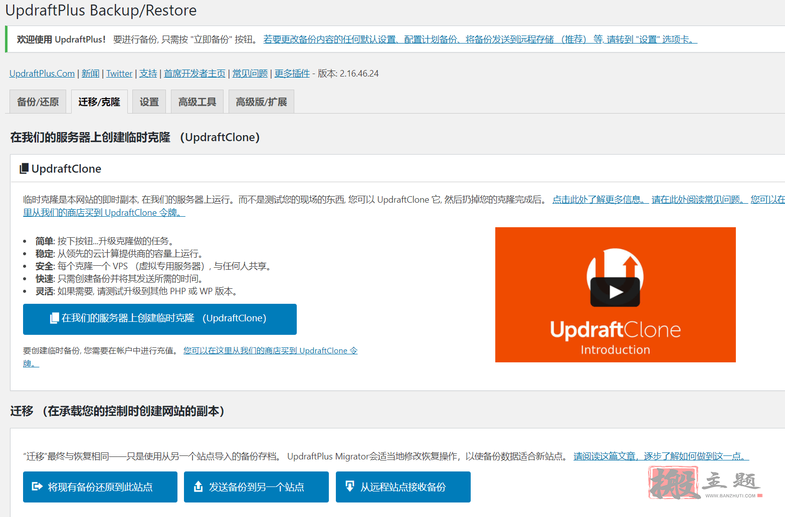Follow the settings-tab link in welcome notice

(480, 39)
